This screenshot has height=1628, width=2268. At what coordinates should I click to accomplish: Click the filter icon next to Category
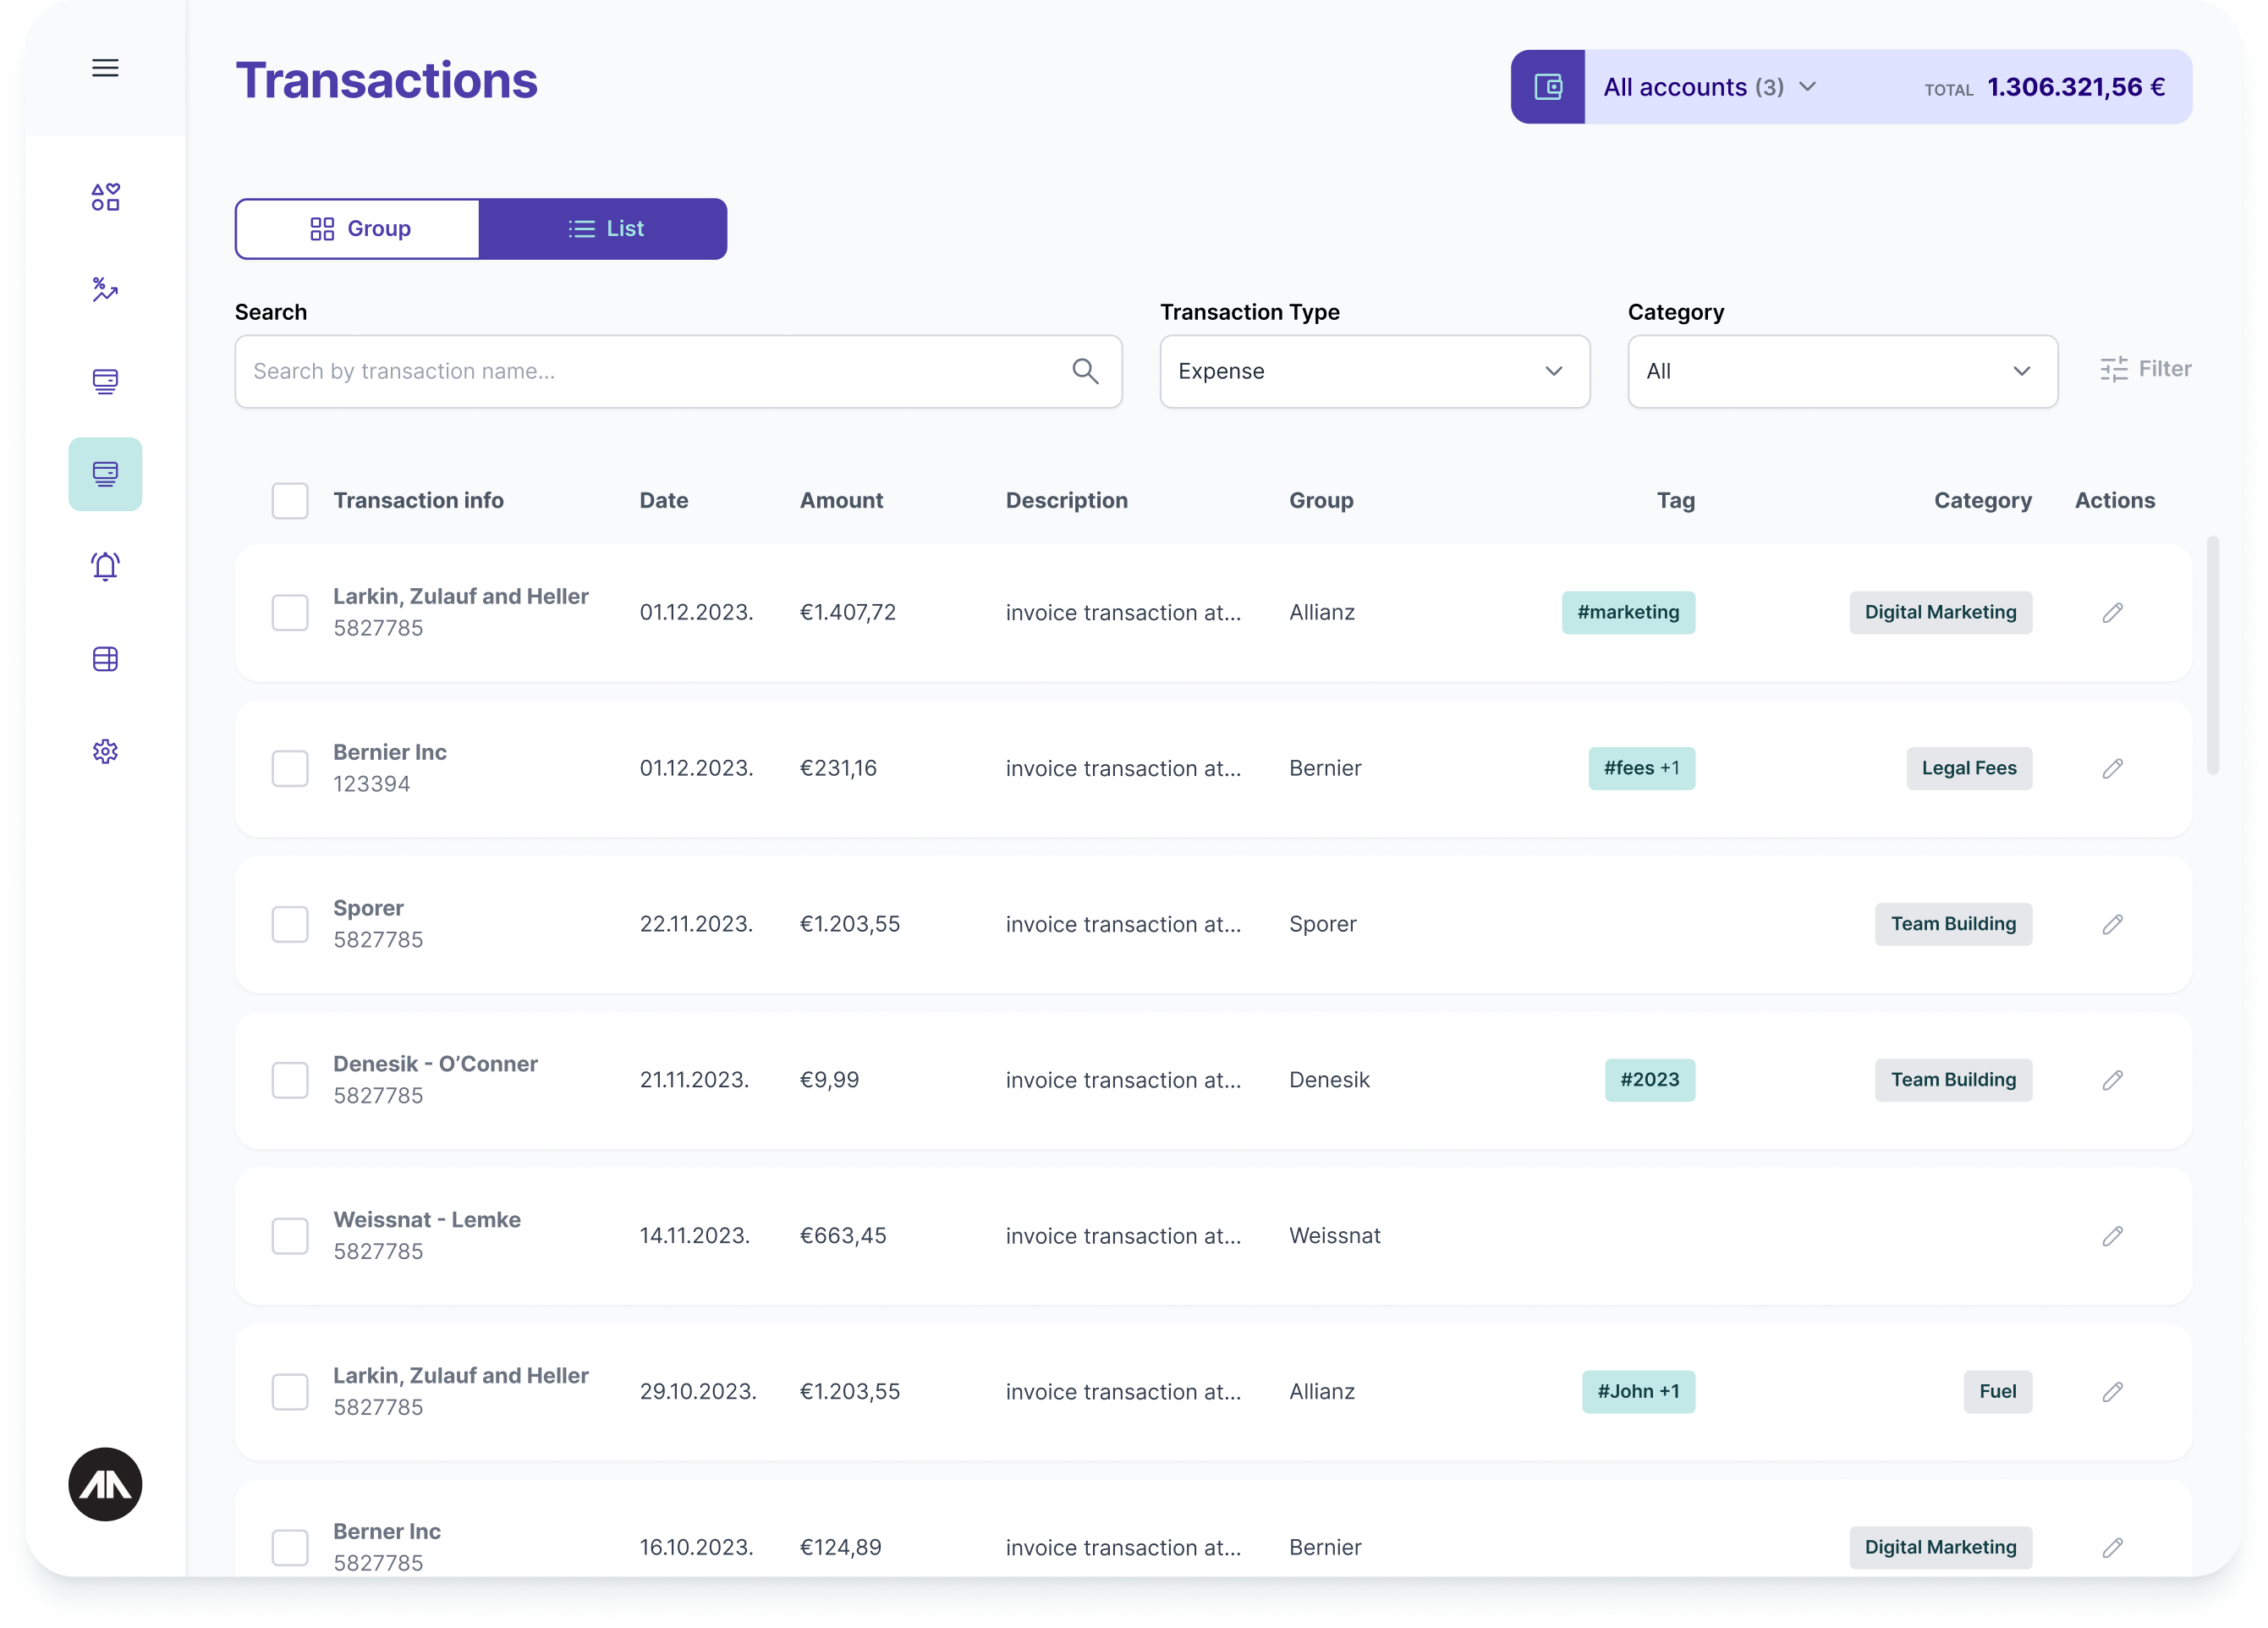pyautogui.click(x=2115, y=368)
